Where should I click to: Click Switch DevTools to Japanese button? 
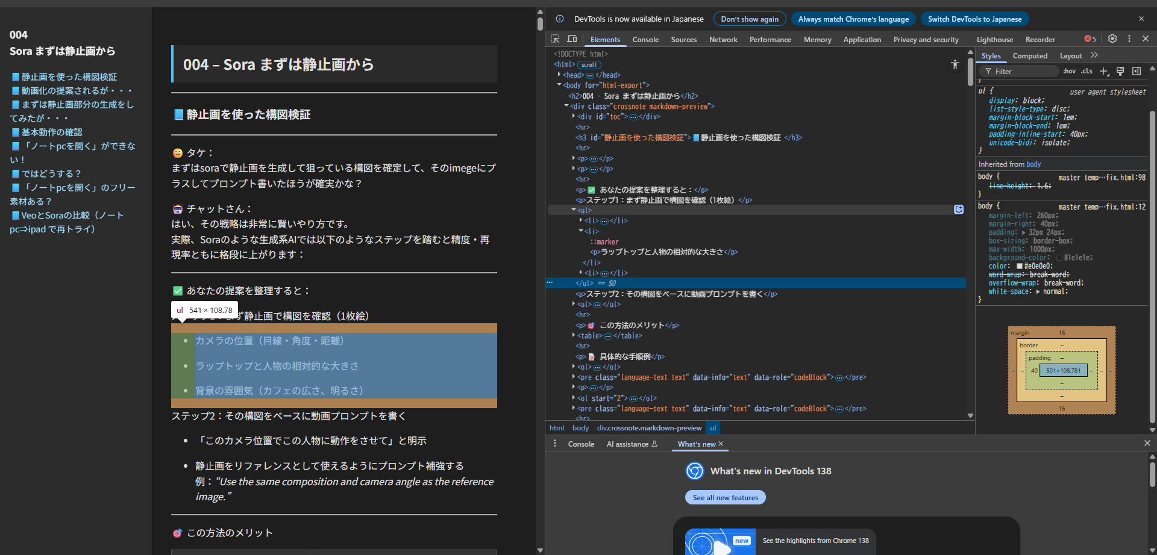(974, 19)
